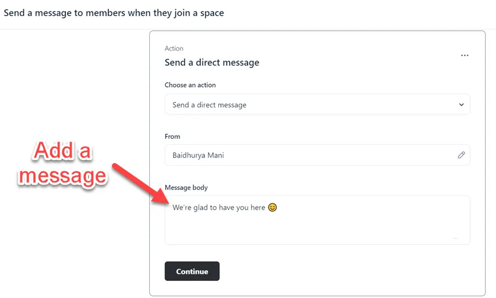Click the 'Message body' field label
The width and height of the screenshot is (496, 298).
click(x=186, y=187)
